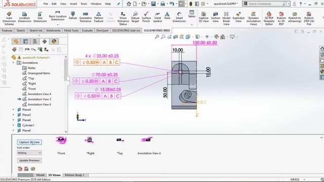
Task: Click the Save icon in title toolbar
Action: click(x=153, y=4)
